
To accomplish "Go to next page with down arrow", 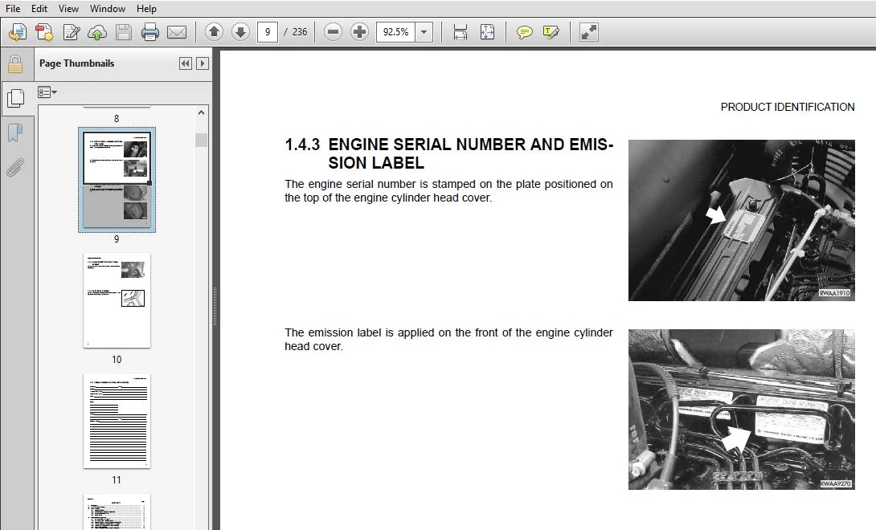I will click(240, 32).
